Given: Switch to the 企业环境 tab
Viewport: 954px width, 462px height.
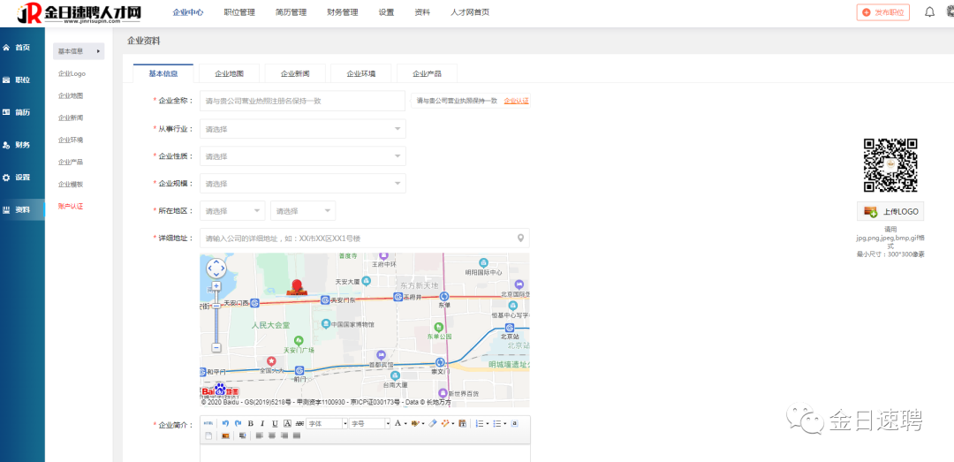Looking at the screenshot, I should tap(360, 73).
